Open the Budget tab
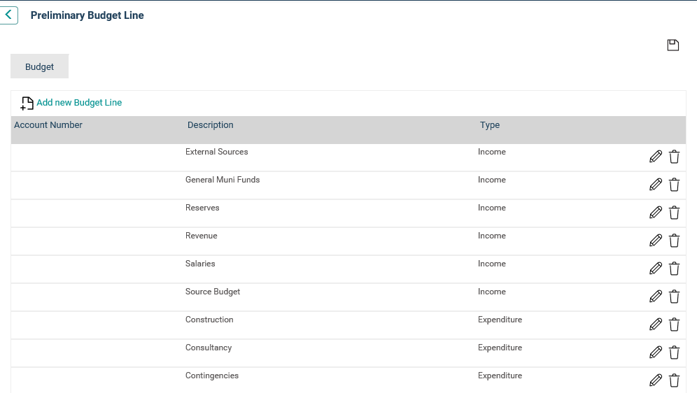Image resolution: width=697 pixels, height=393 pixels. [x=40, y=66]
